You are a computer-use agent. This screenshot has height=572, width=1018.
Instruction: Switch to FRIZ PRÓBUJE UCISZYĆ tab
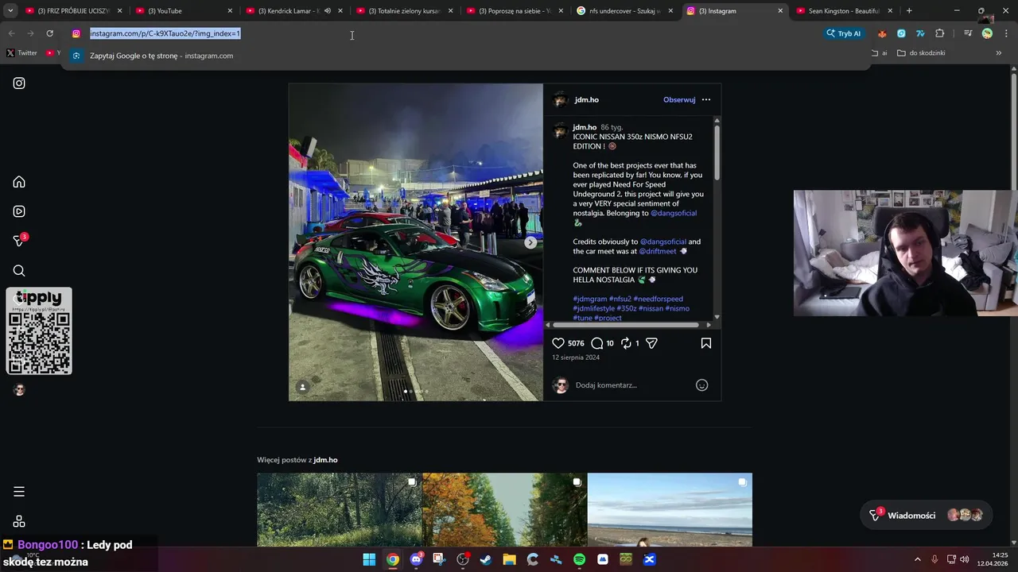tap(72, 11)
